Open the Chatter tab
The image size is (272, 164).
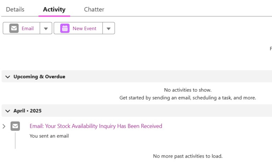[x=94, y=9]
